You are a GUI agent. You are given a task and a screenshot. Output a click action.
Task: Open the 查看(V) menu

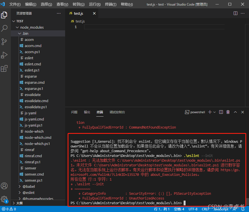click(62, 4)
